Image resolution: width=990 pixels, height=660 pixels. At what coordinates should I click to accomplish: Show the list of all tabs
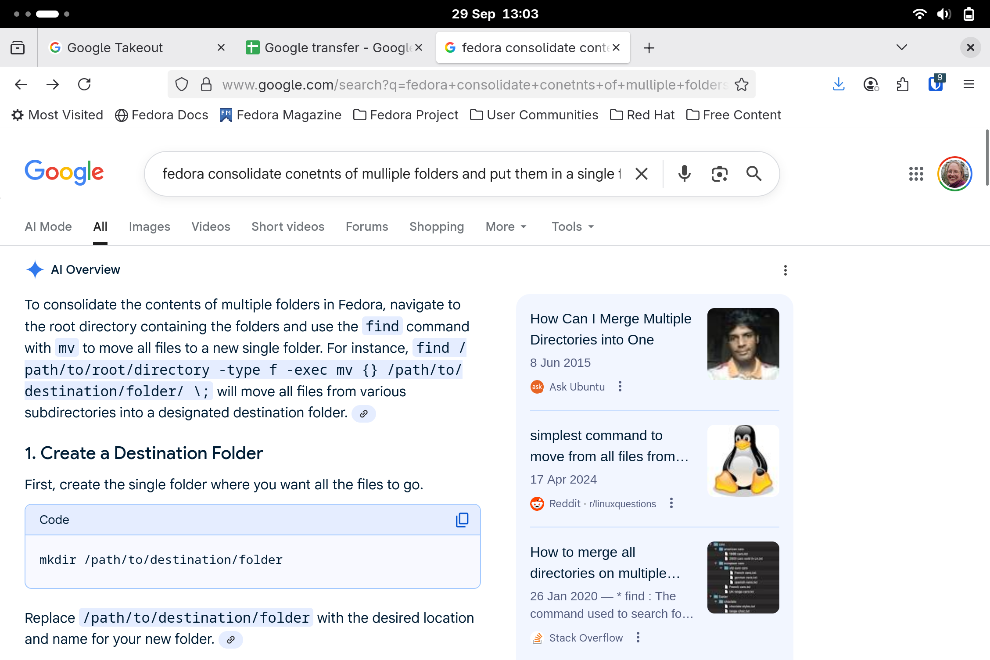pos(901,47)
